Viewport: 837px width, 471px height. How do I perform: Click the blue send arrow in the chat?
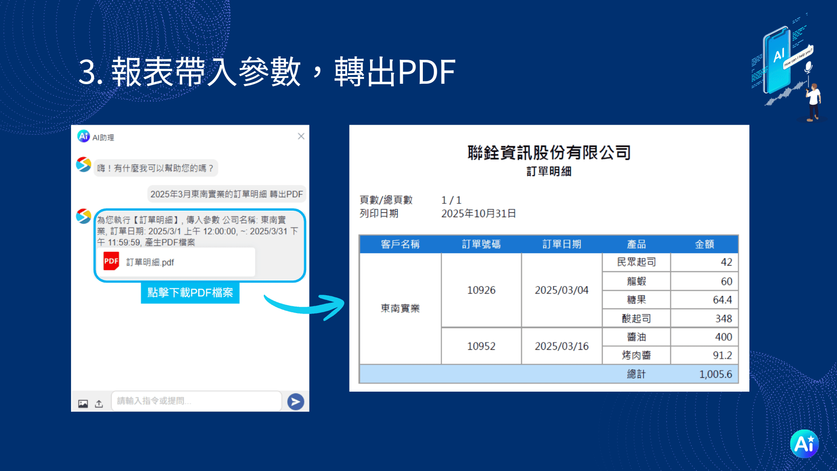coord(296,401)
